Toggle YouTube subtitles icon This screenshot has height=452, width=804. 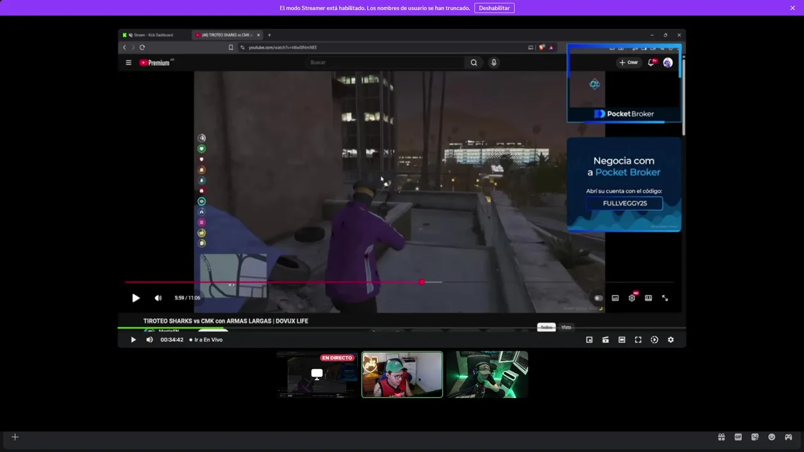tap(616, 298)
